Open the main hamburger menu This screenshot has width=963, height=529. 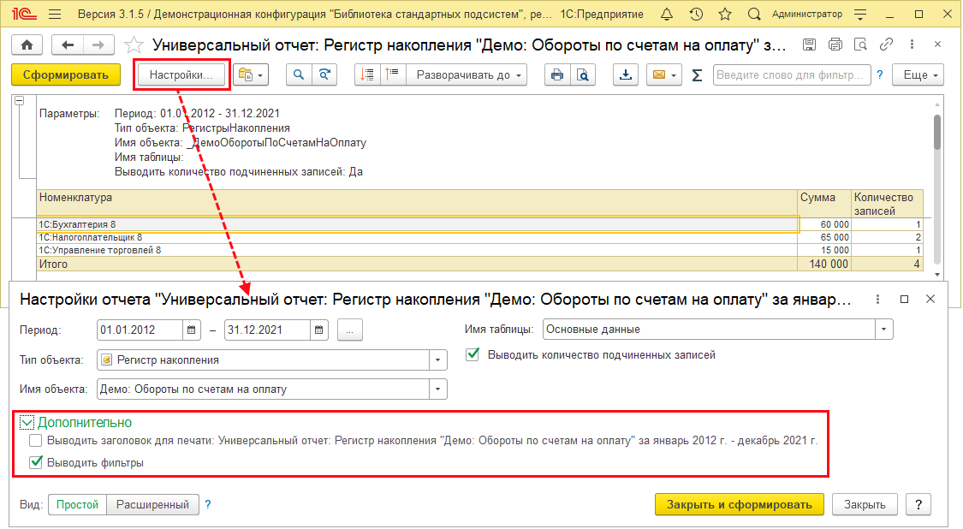(55, 15)
